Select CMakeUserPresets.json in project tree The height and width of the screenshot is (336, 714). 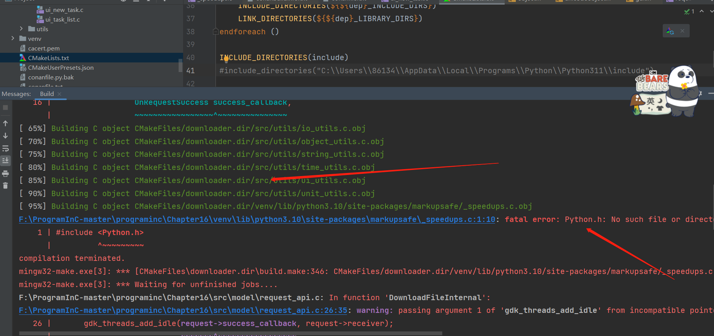pyautogui.click(x=61, y=67)
